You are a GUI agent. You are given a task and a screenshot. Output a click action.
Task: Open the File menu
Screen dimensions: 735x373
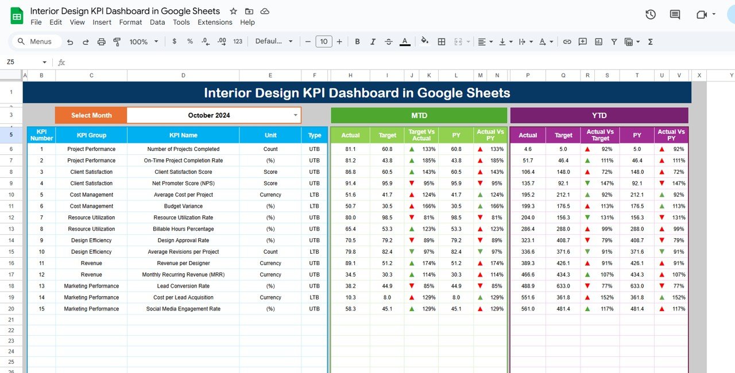pyautogui.click(x=36, y=22)
